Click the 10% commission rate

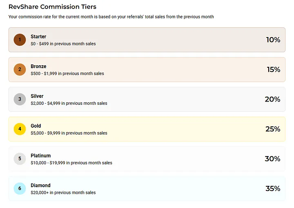tap(273, 40)
